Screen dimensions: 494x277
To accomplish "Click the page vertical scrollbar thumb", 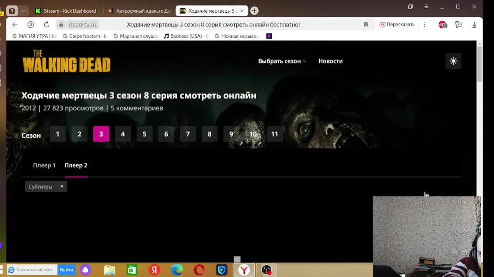I will tap(479, 64).
